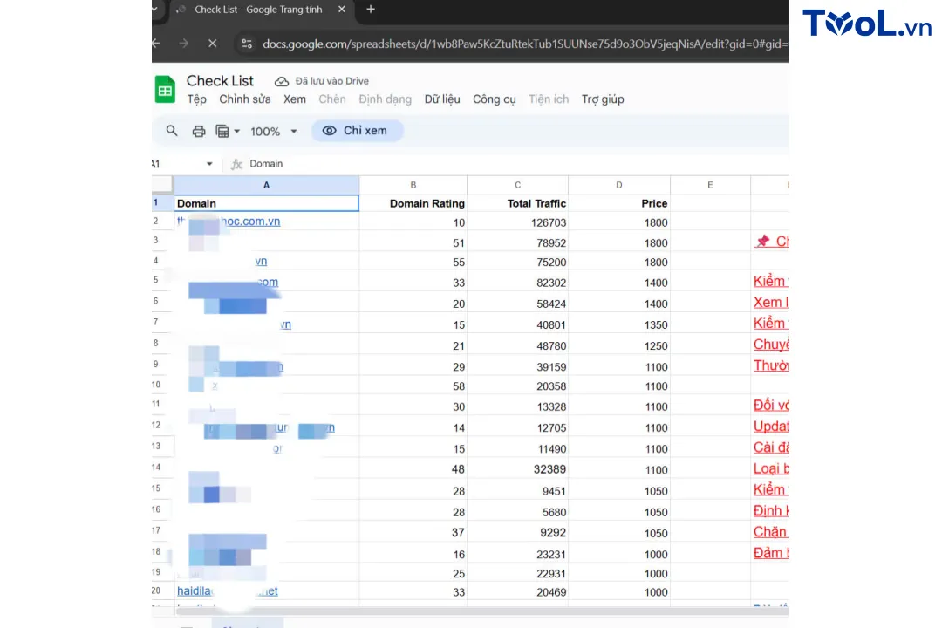Viewport: 942px width, 628px height.
Task: Select row 2 header
Action: [162, 222]
